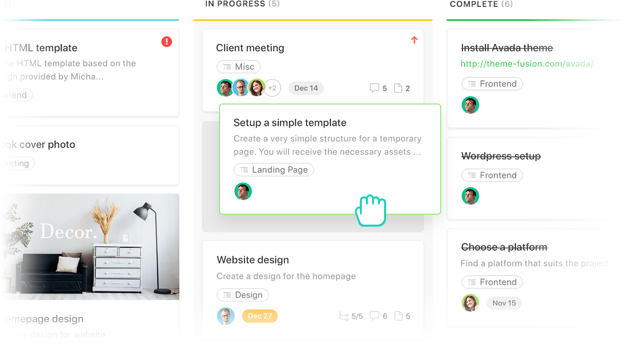Click the Landing Page list tag

pos(274,170)
